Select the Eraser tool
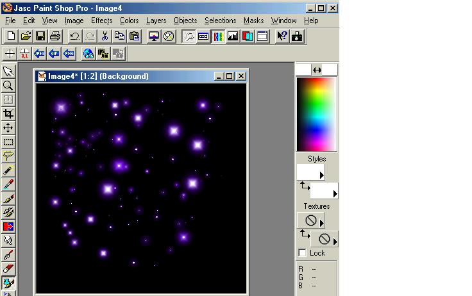The image size is (472, 296). click(x=8, y=268)
